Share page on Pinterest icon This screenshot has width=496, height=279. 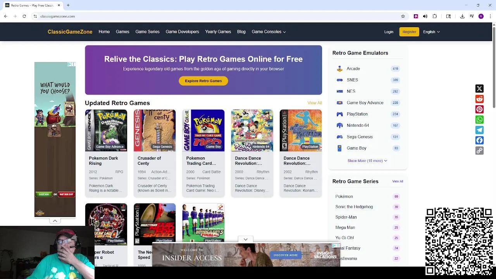point(479,109)
